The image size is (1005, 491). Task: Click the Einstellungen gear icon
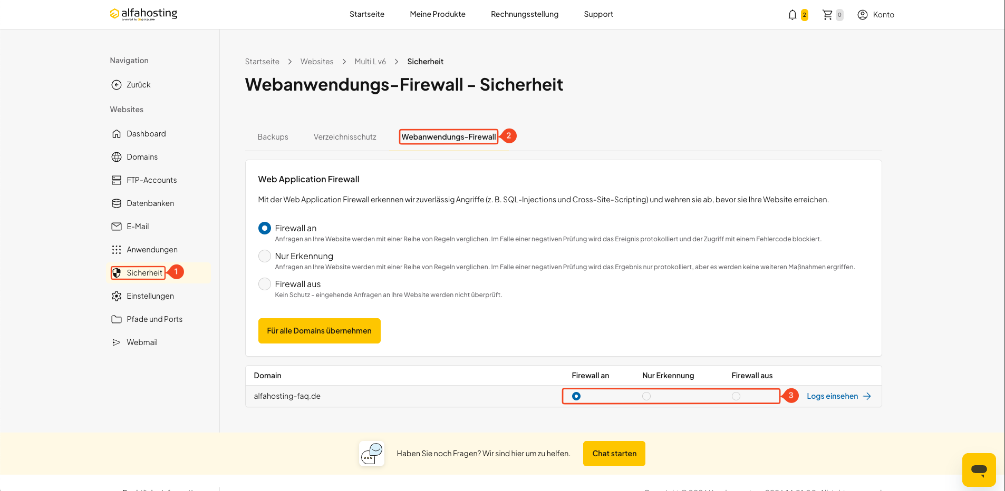(x=117, y=296)
